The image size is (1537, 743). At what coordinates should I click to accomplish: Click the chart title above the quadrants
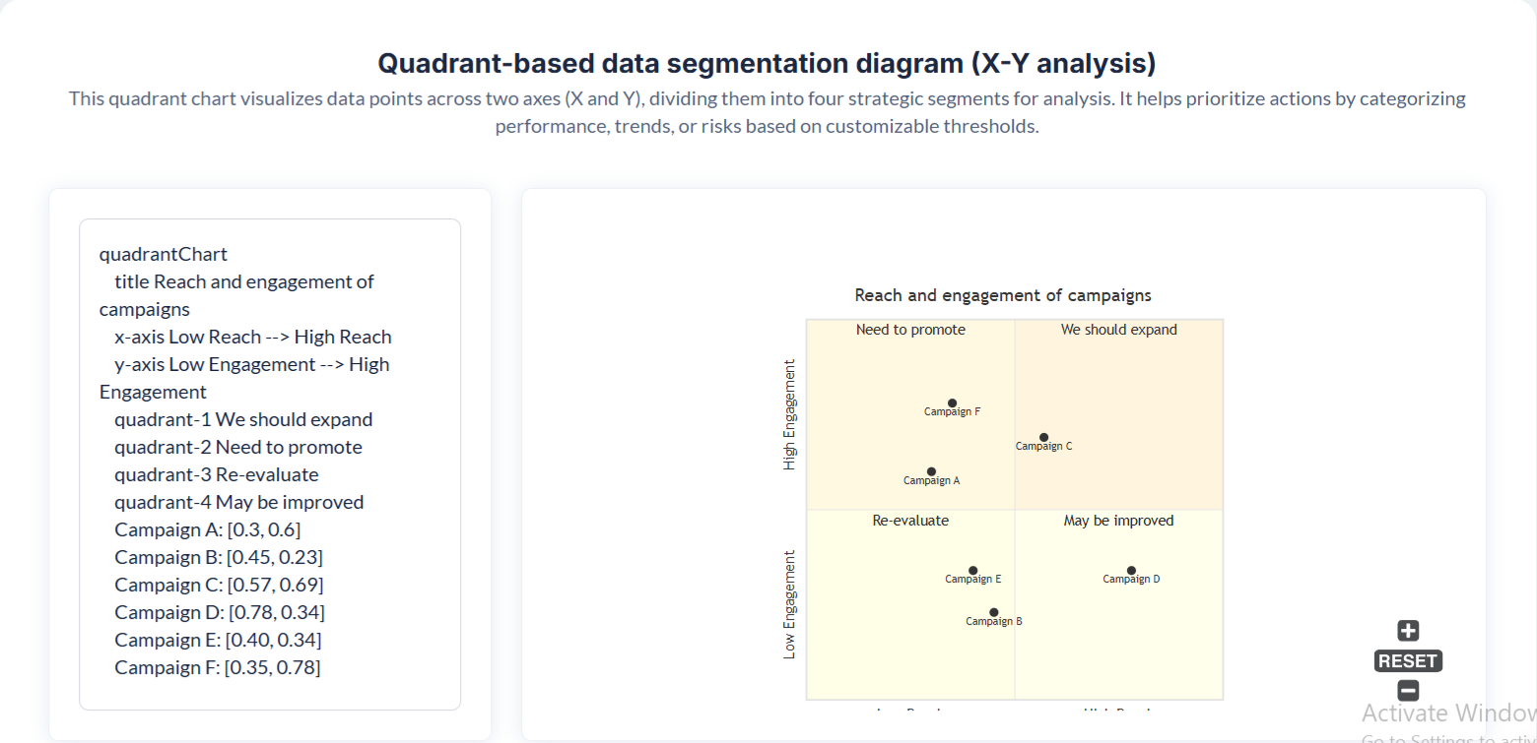point(1003,295)
